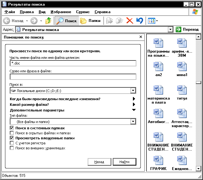Click the Forward arrow toolbar icon
The width and height of the screenshot is (203, 180).
(34, 21)
